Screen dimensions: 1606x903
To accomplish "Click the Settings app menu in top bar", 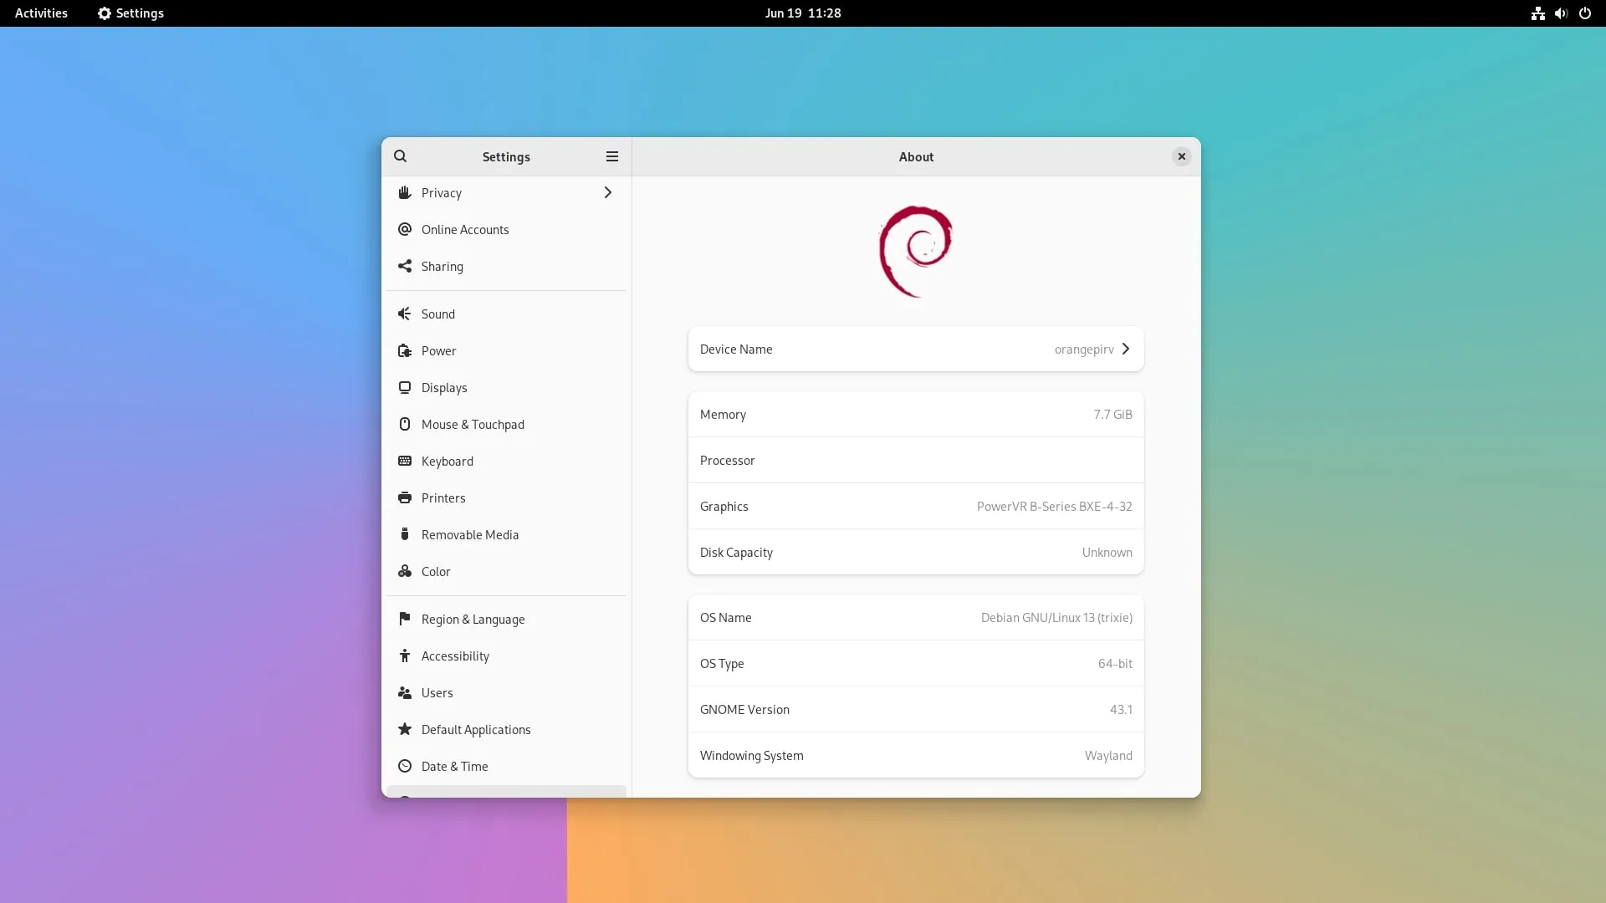I will click(130, 13).
